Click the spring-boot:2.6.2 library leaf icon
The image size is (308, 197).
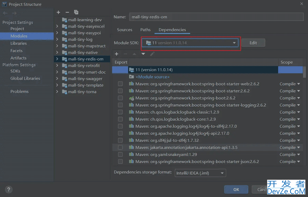(131, 98)
